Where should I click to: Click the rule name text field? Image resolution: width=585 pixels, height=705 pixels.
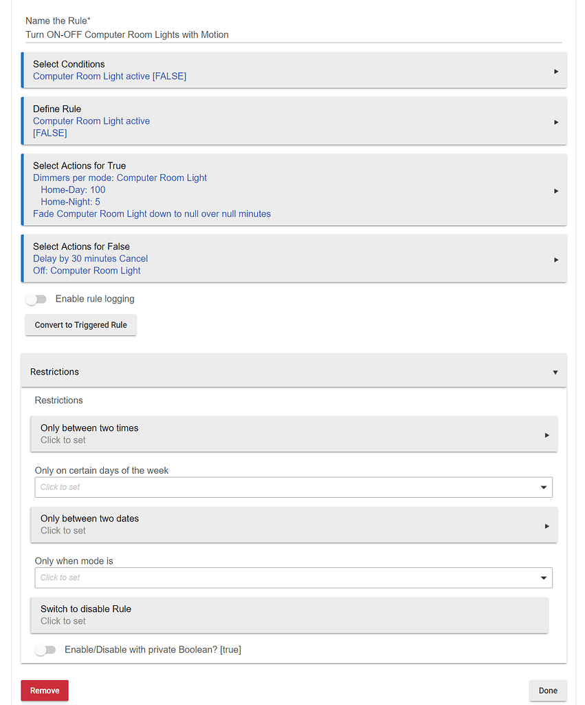click(293, 34)
